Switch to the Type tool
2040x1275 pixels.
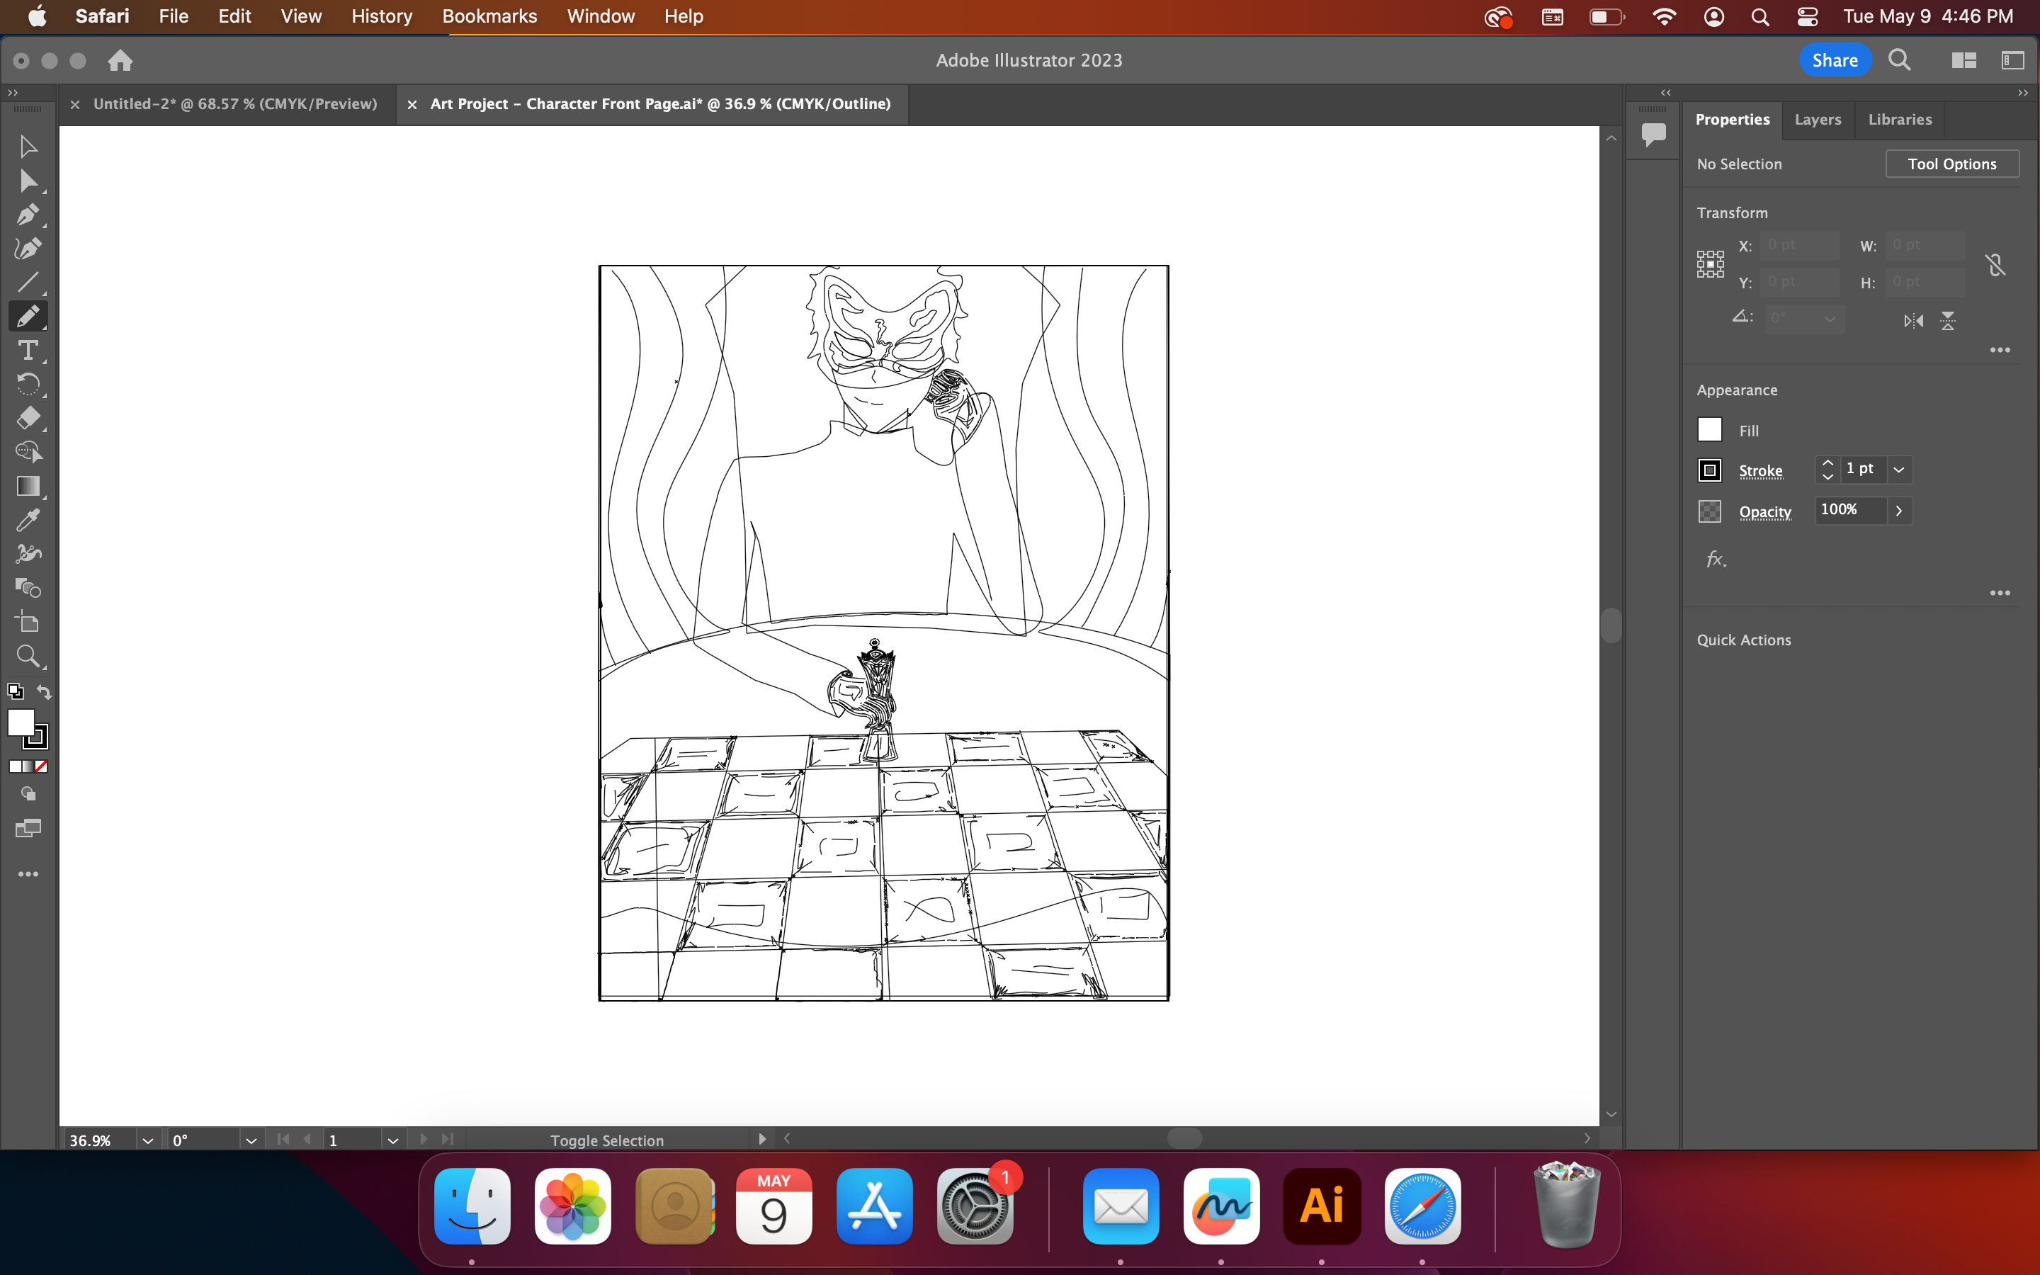[x=28, y=351]
